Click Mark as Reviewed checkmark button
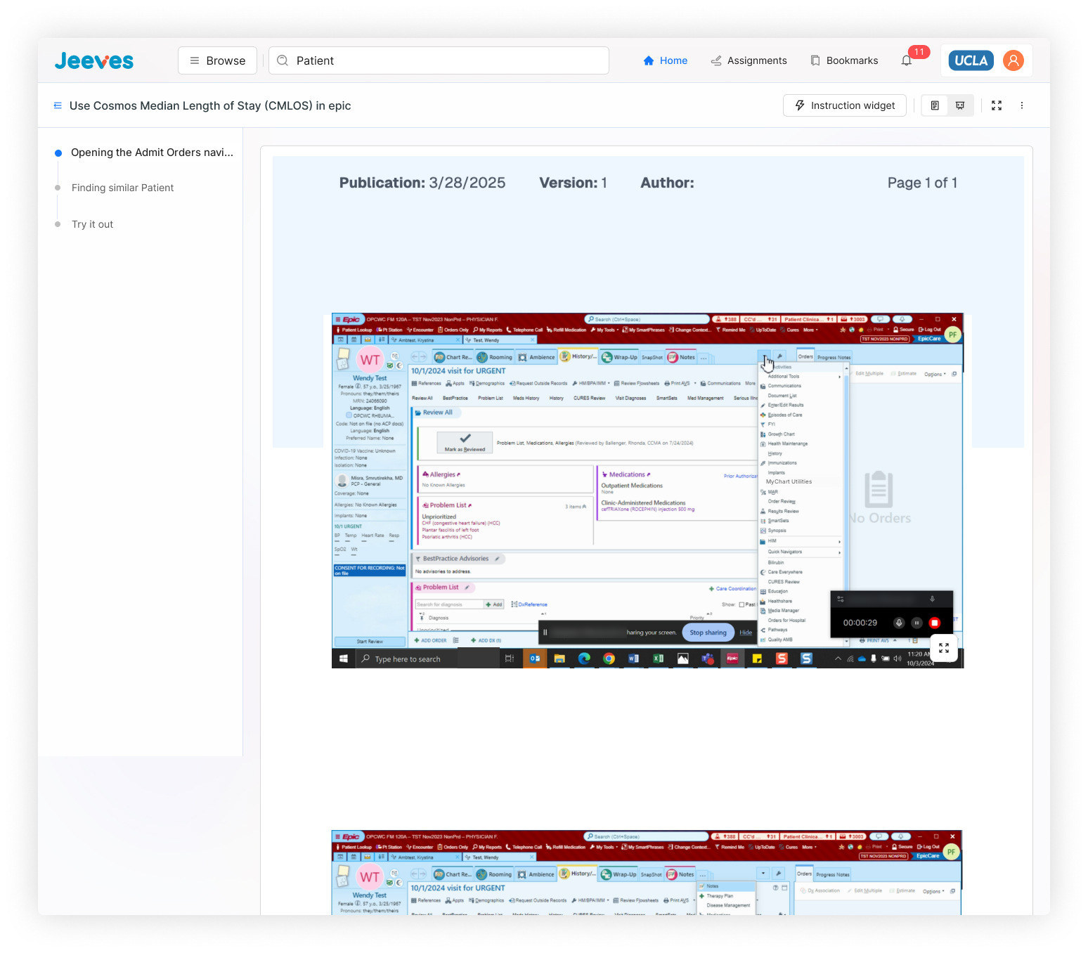Image resolution: width=1088 pixels, height=953 pixels. click(x=465, y=442)
